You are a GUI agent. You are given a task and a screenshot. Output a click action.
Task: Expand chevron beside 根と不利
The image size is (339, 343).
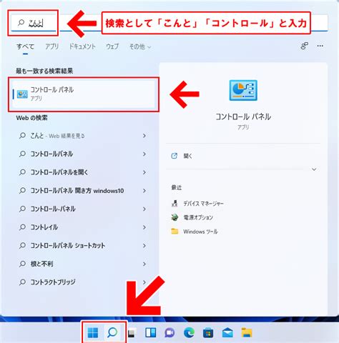pos(144,264)
